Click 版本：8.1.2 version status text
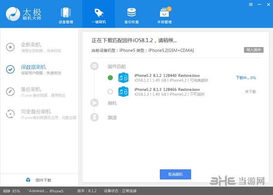Viewport: 273px width, 195px height. coord(87,191)
